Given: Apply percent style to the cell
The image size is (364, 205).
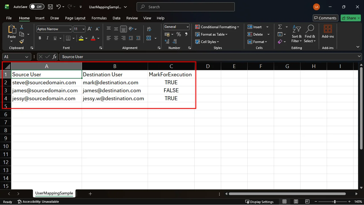Looking at the screenshot, I should [x=179, y=34].
